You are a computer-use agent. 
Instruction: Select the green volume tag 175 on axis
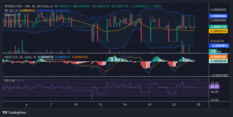[213, 51]
